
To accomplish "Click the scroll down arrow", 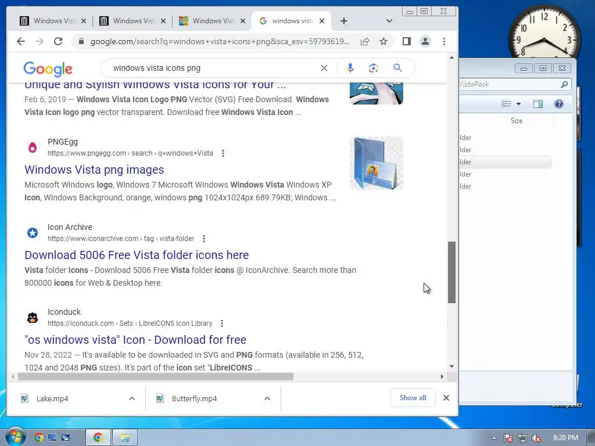I will tap(451, 366).
